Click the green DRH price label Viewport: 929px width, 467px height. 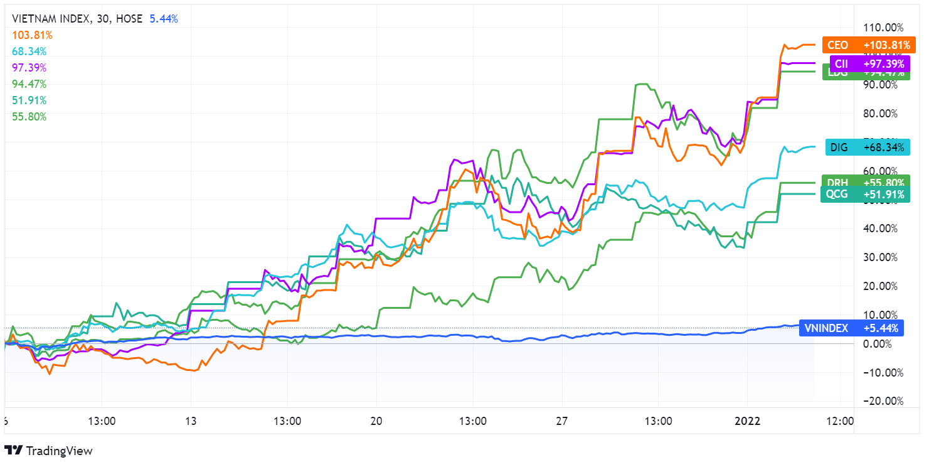pyautogui.click(x=866, y=181)
